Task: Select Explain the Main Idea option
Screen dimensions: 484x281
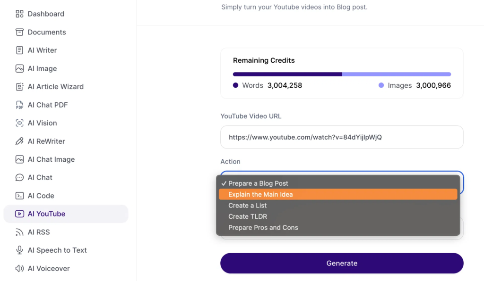Action: click(x=260, y=194)
